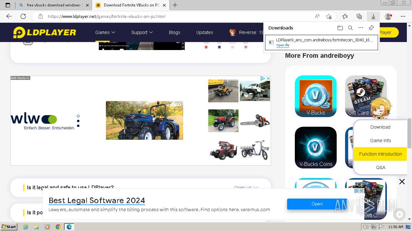Close the bottom legal software ad

361,191
